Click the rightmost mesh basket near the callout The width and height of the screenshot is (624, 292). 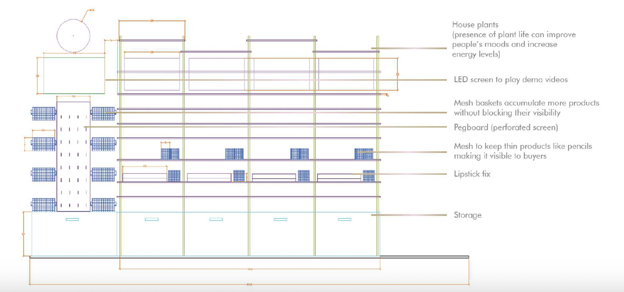(364, 152)
